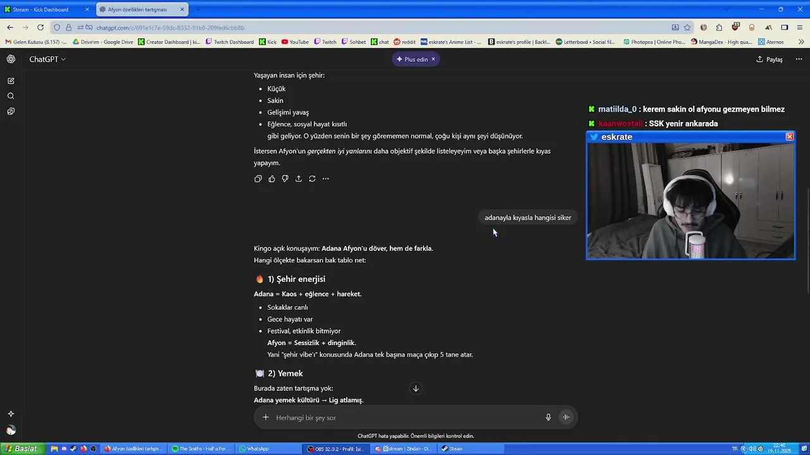Open the ChatGPT logo home icon
This screenshot has width=810, height=455.
[x=11, y=59]
